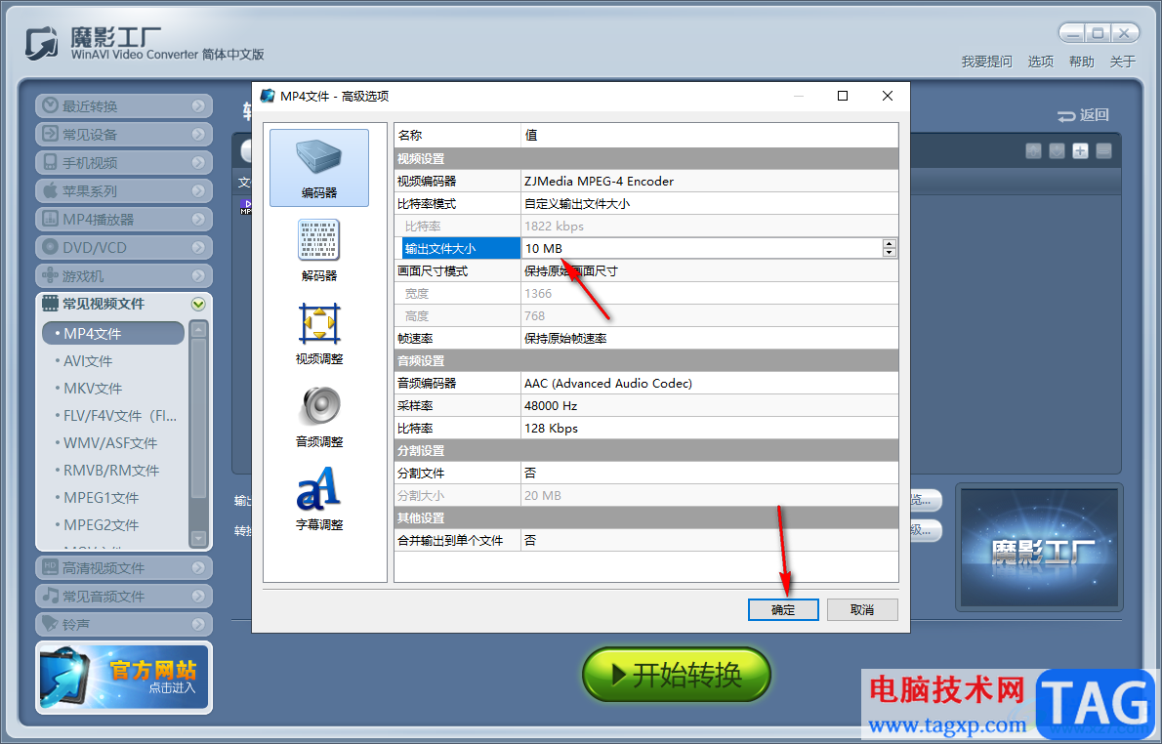The width and height of the screenshot is (1162, 744).
Task: Click the music note icon beside 常见音频文件
Action: (x=50, y=595)
